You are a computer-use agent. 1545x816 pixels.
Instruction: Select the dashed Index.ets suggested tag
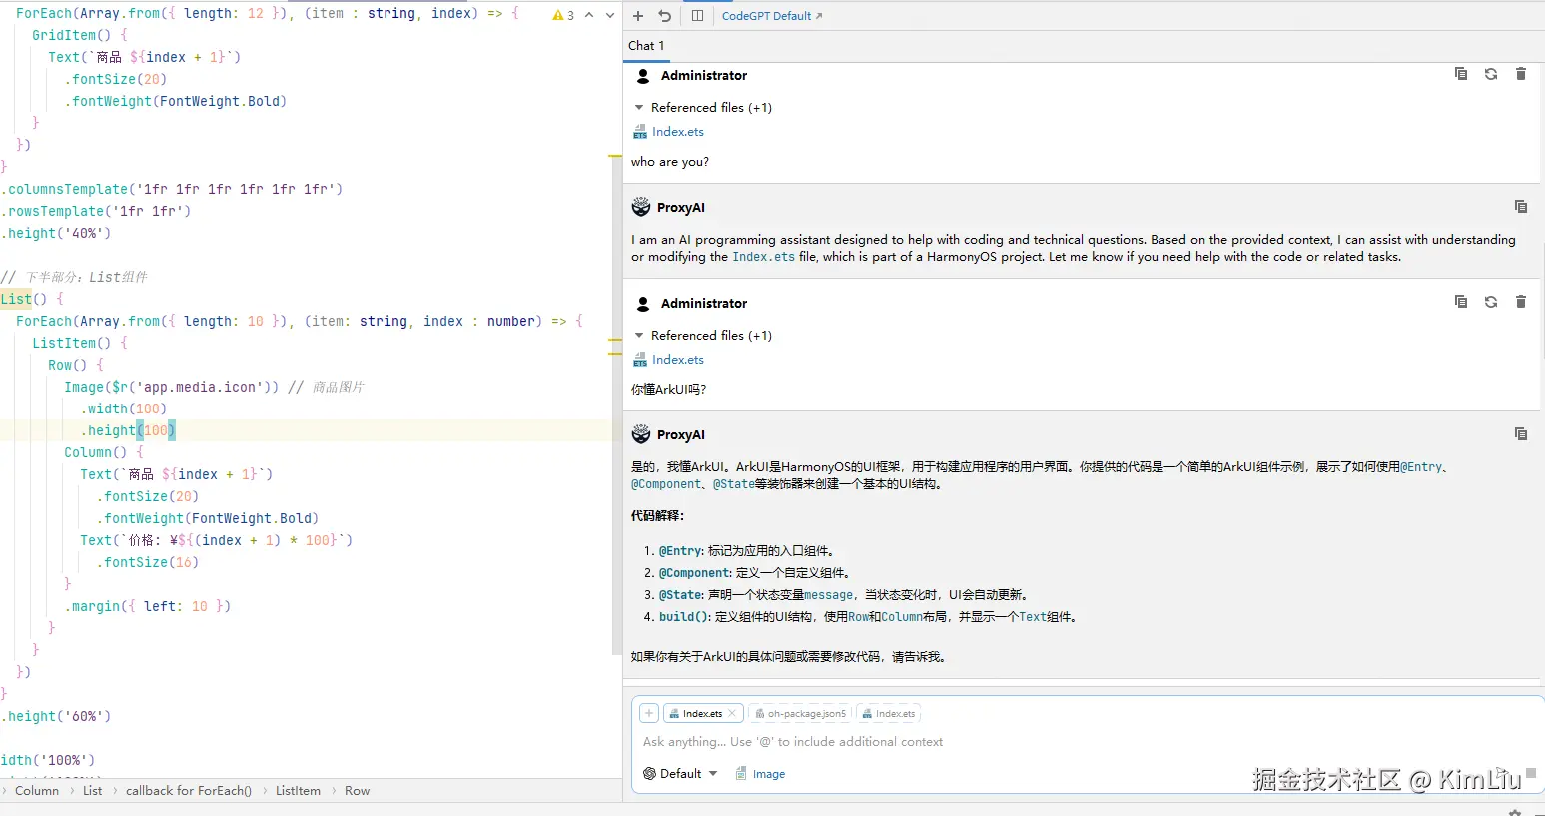click(888, 713)
